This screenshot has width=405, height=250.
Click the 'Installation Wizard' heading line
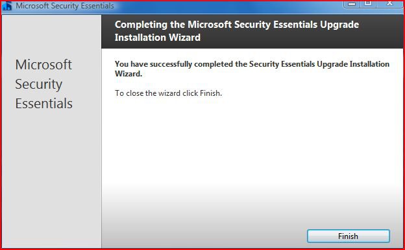coord(158,38)
